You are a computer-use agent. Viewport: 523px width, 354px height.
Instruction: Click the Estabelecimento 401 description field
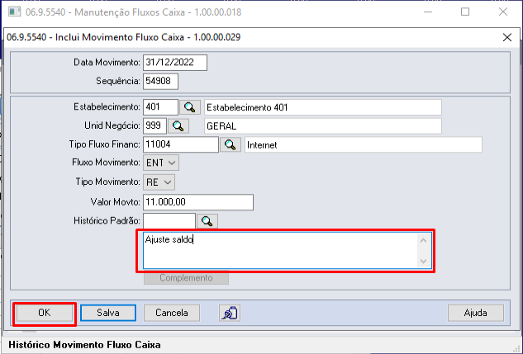[323, 107]
